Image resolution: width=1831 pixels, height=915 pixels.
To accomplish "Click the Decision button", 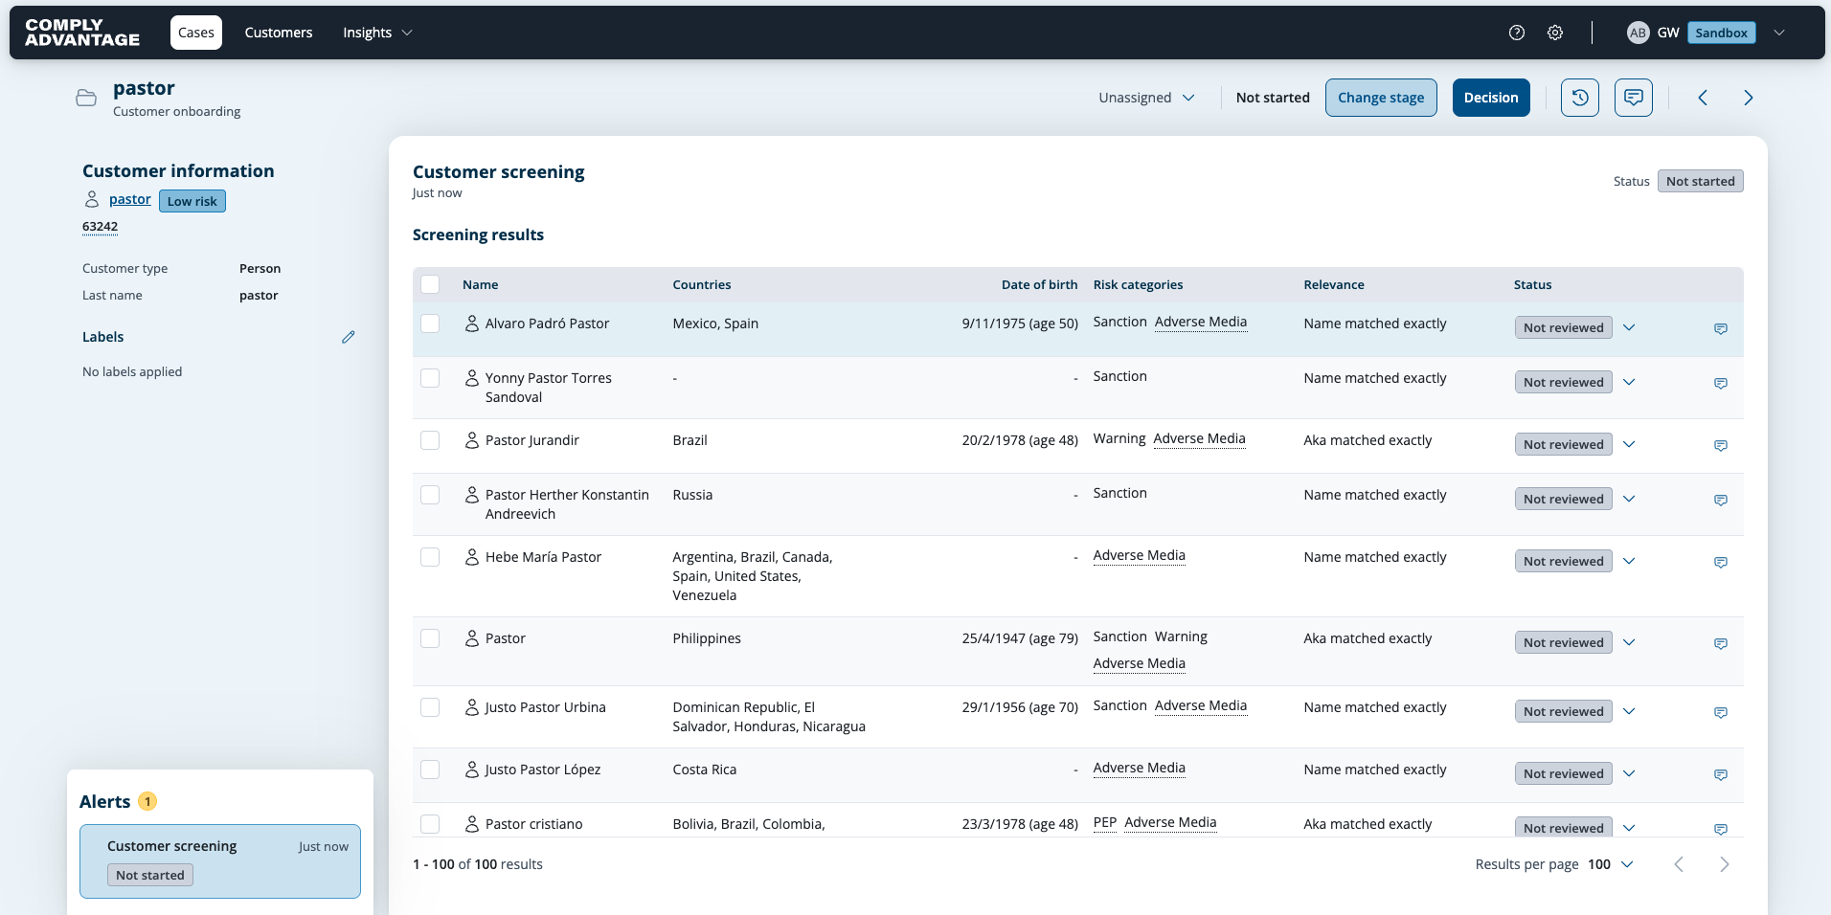I will click(x=1491, y=98).
